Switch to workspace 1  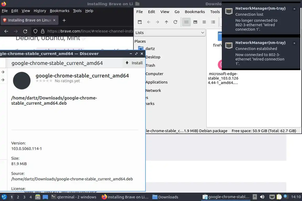(x=12, y=197)
